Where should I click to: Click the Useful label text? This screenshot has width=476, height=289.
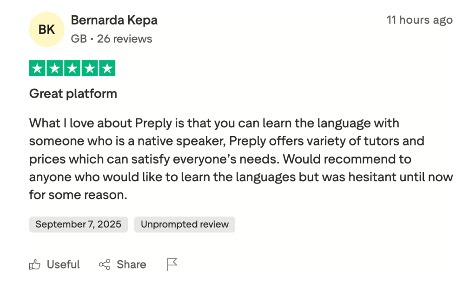(63, 264)
